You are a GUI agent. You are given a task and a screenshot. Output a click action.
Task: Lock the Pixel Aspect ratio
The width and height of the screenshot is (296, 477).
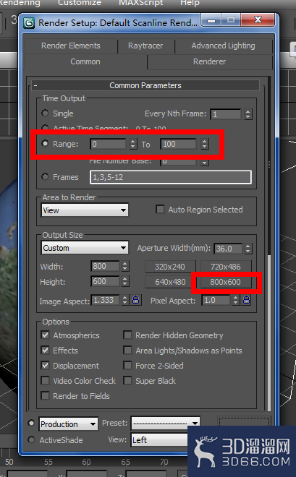pos(246,300)
